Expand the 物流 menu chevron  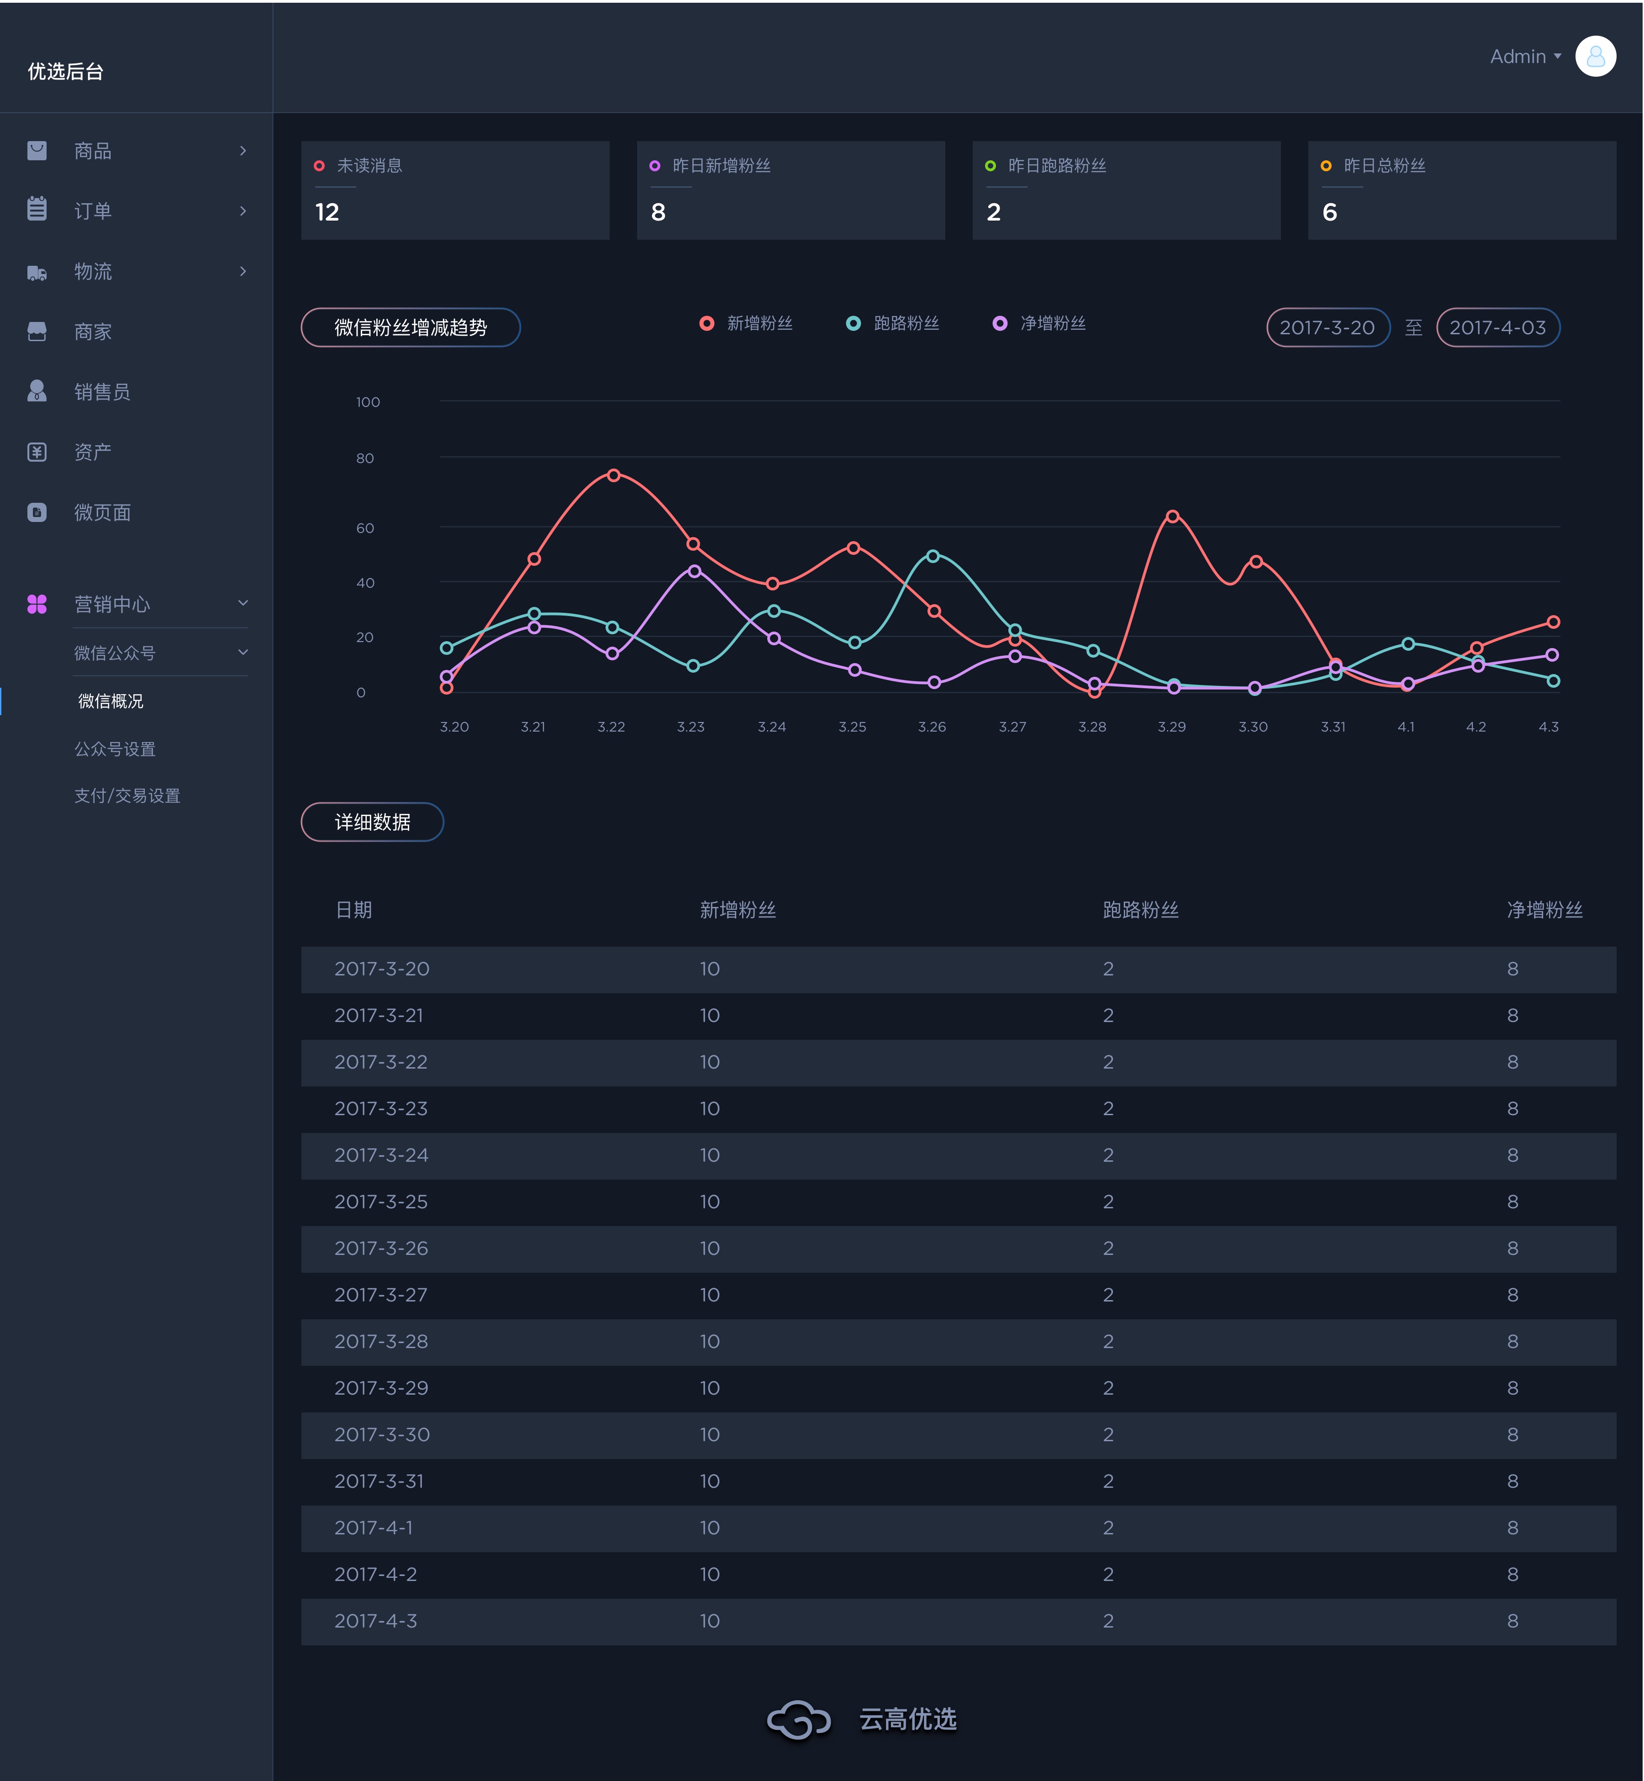coord(243,271)
